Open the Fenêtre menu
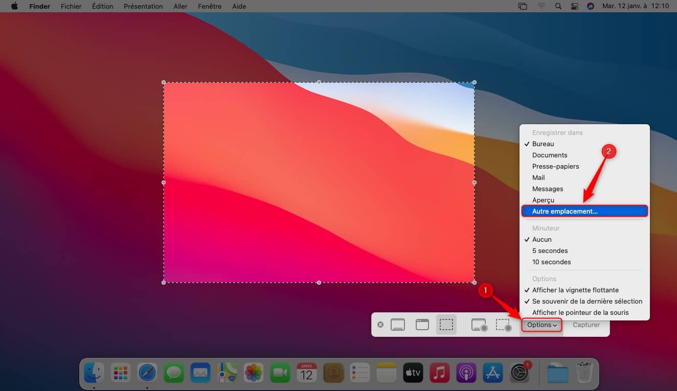The image size is (677, 391). pyautogui.click(x=210, y=6)
